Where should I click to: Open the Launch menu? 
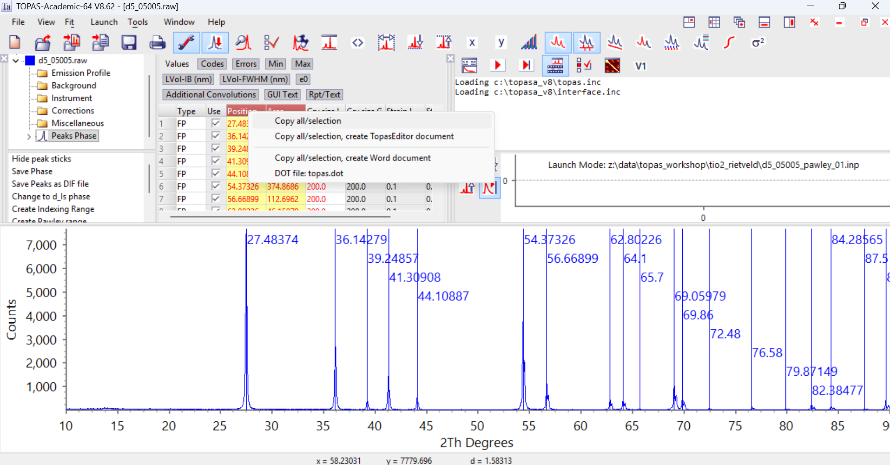104,22
